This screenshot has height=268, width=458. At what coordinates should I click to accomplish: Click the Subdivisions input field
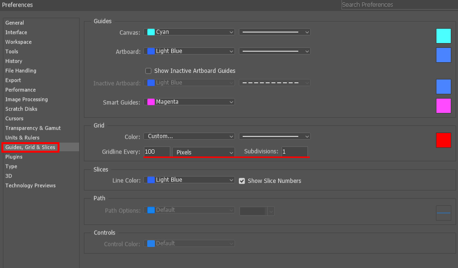pyautogui.click(x=294, y=152)
